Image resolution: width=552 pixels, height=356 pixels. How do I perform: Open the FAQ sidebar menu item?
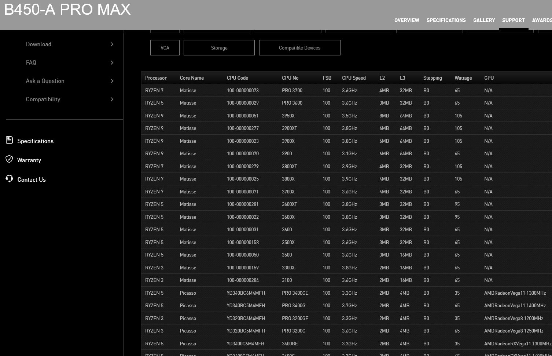point(31,62)
